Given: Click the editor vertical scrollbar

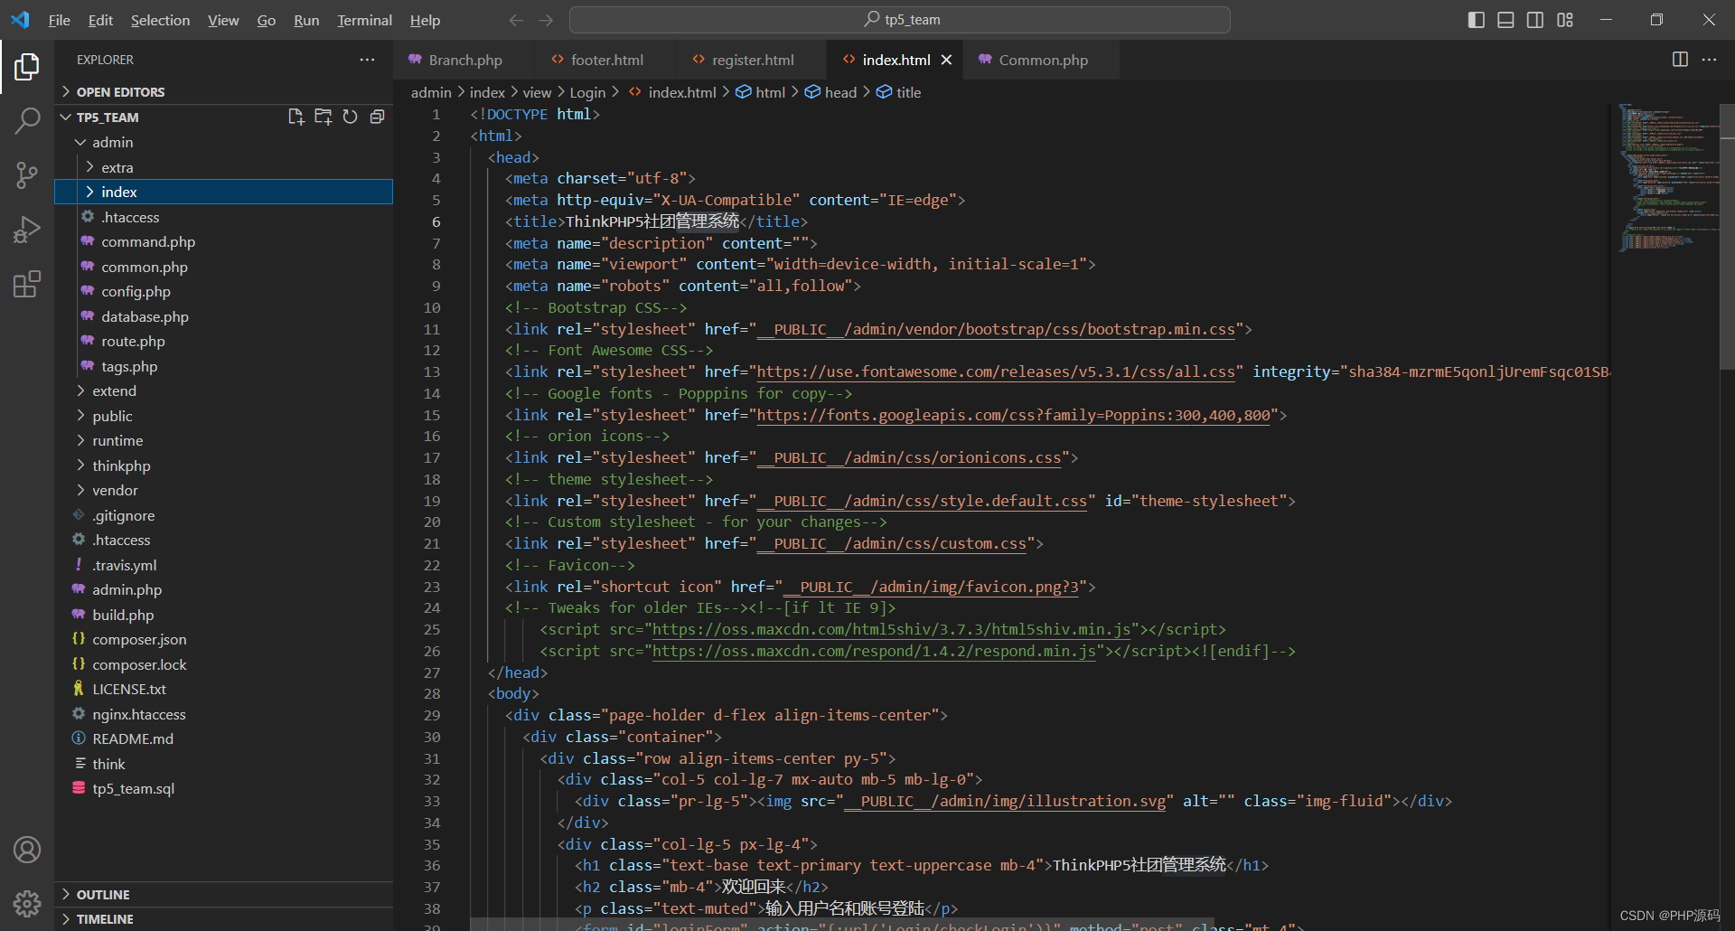Looking at the screenshot, I should click(1727, 235).
